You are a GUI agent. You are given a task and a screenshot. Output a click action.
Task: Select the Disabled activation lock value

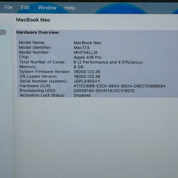[x=82, y=95]
